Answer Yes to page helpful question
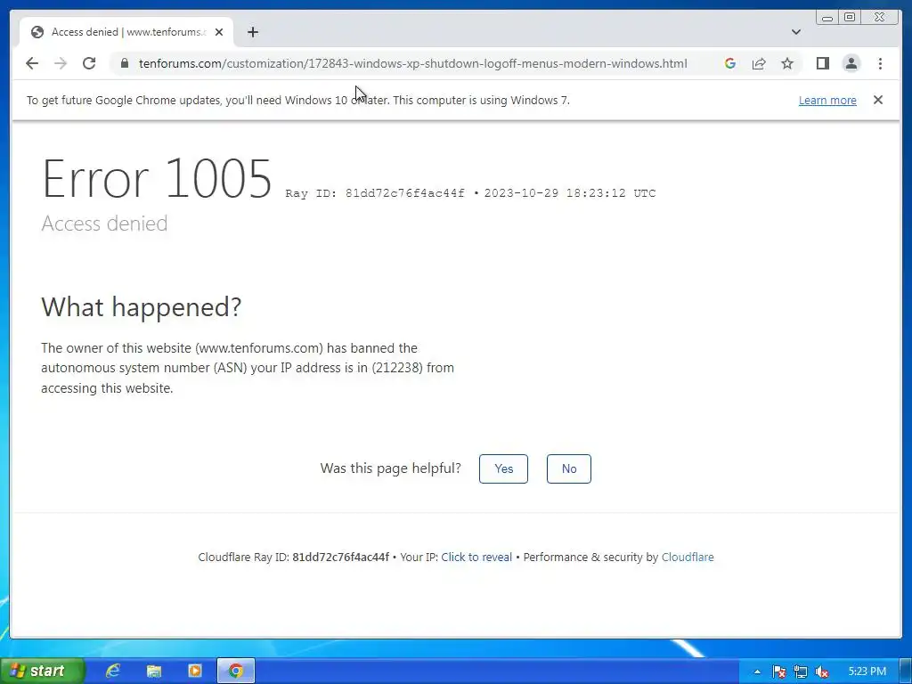 (x=504, y=468)
